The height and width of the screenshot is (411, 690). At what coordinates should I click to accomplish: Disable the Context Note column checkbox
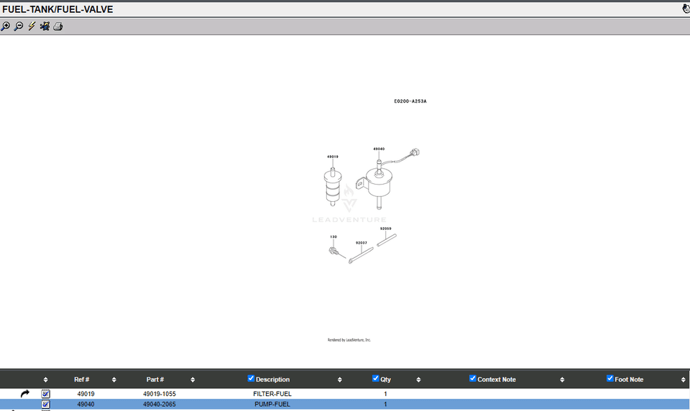473,379
